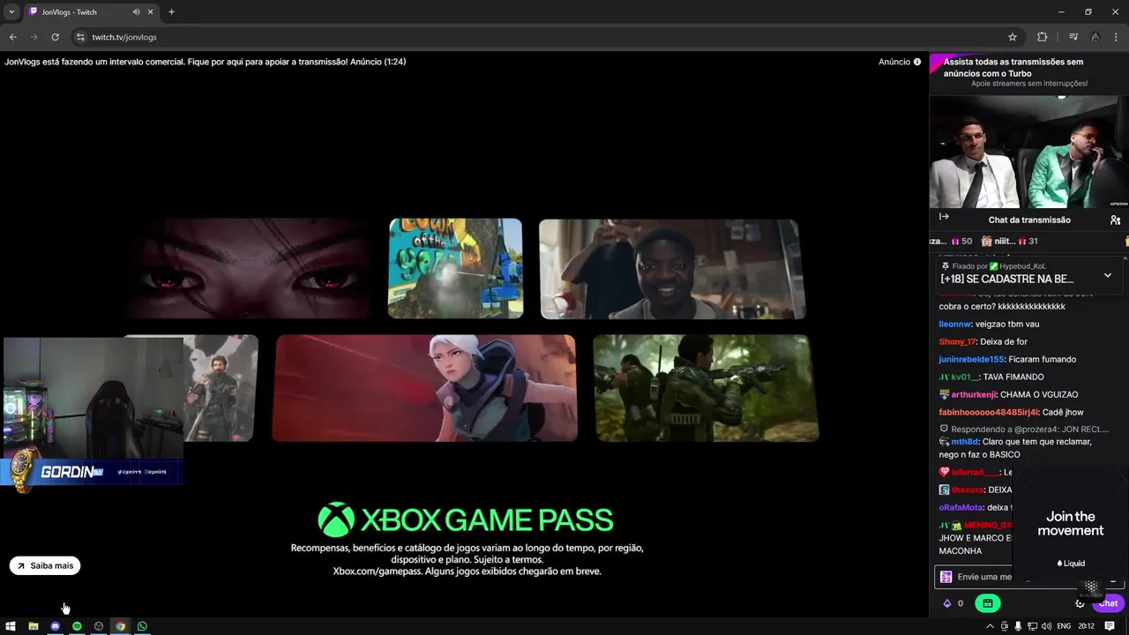Screen dimensions: 1129x635
Task: Open the Chrome profile avatar
Action: (x=1095, y=37)
